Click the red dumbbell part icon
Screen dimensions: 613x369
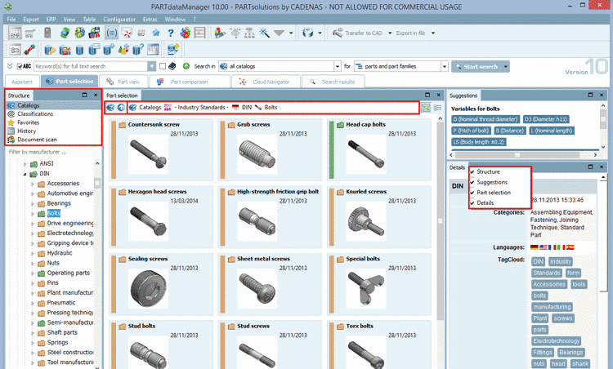click(29, 50)
